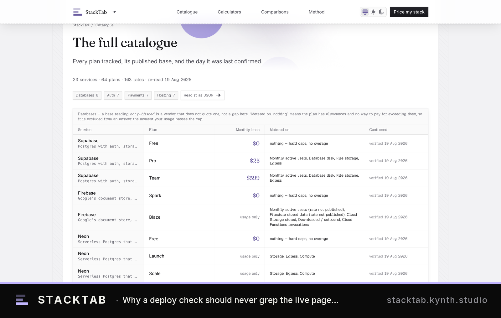Click the Catalogue breadcrumb link

tap(104, 25)
